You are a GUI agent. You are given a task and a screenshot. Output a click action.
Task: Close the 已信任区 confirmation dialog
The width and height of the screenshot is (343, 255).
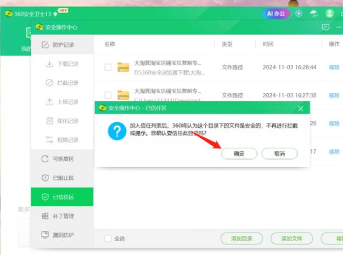click(x=301, y=108)
